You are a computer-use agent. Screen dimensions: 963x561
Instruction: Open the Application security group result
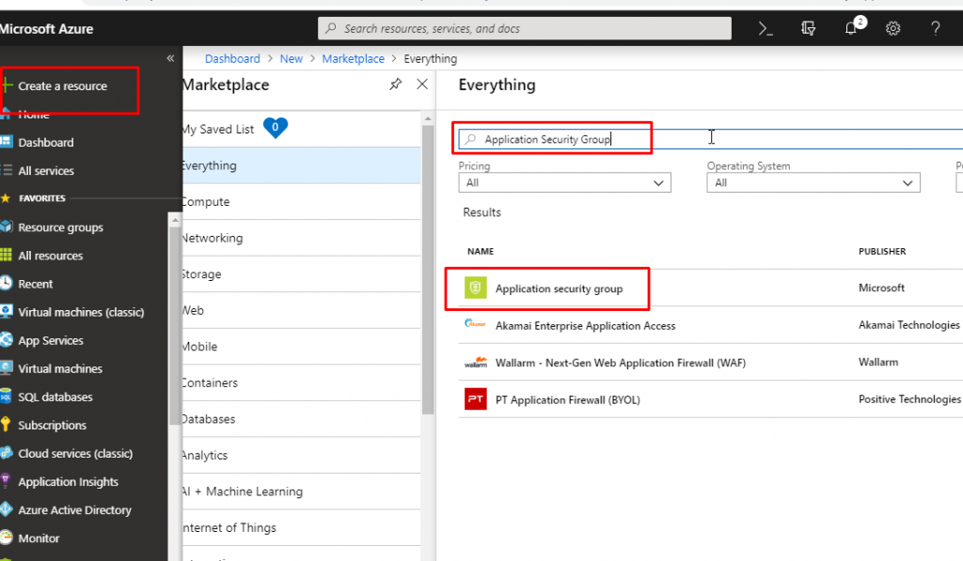[559, 288]
